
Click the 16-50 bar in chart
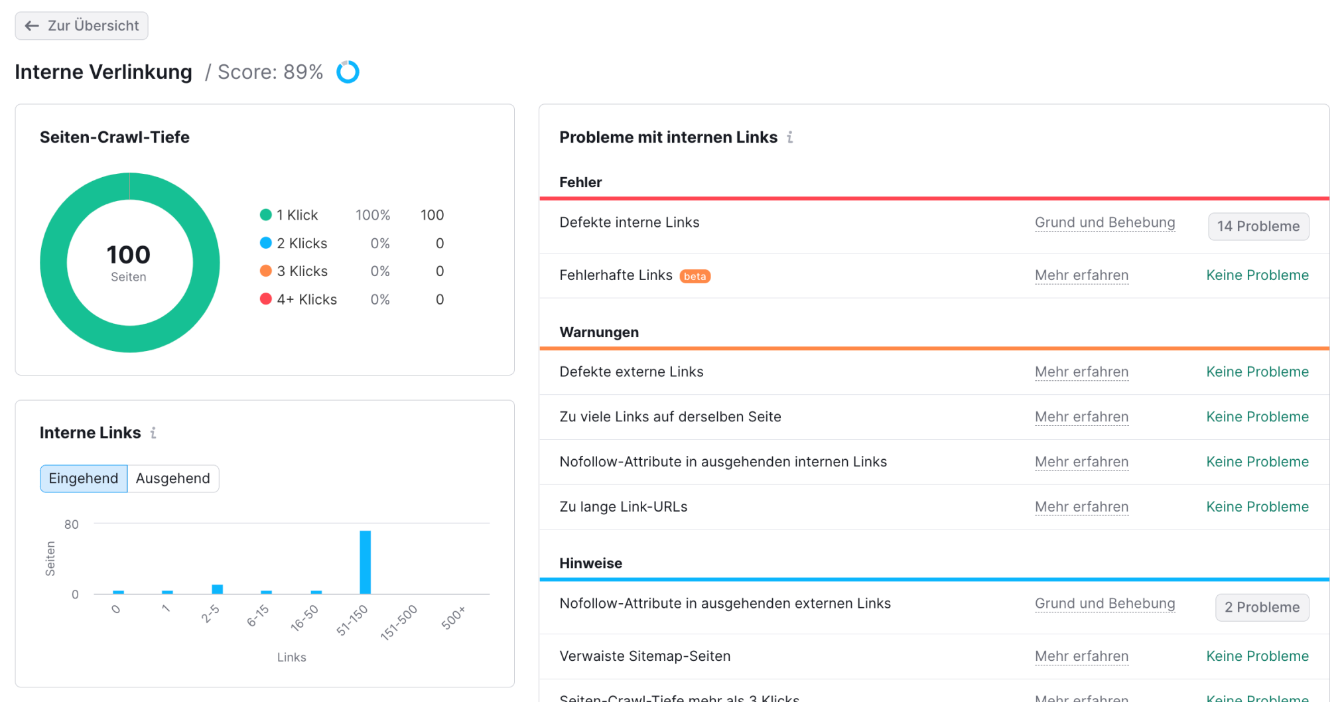pyautogui.click(x=316, y=592)
